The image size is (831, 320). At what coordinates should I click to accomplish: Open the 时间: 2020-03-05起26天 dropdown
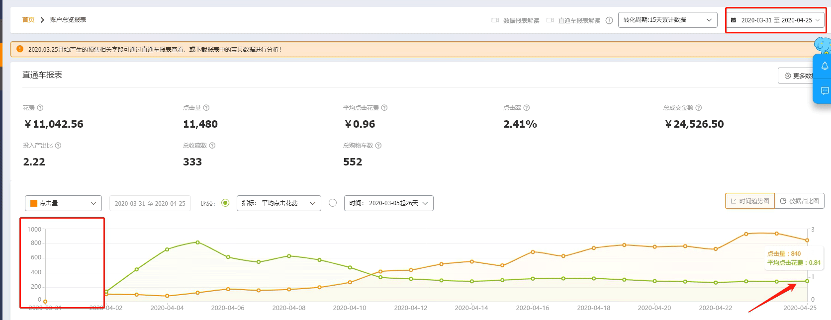[388, 203]
